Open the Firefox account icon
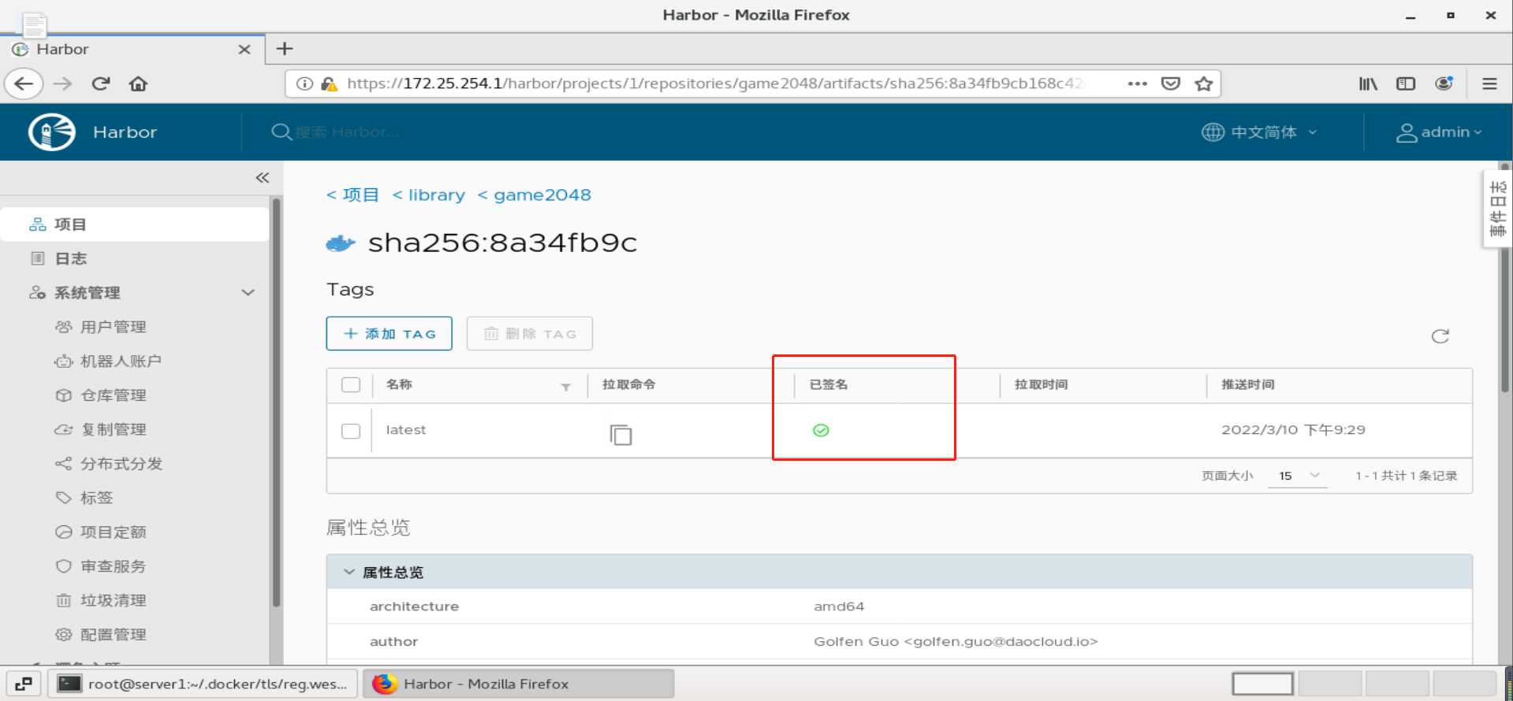The width and height of the screenshot is (1513, 701). (x=1444, y=83)
